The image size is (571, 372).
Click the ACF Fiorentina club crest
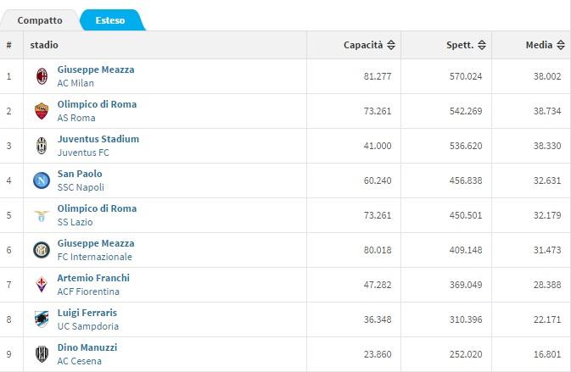pos(41,285)
